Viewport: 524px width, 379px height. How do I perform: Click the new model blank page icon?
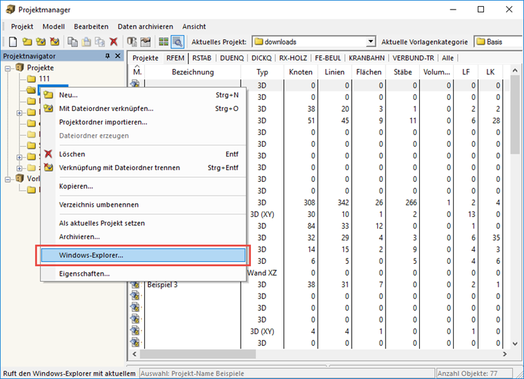click(12, 42)
